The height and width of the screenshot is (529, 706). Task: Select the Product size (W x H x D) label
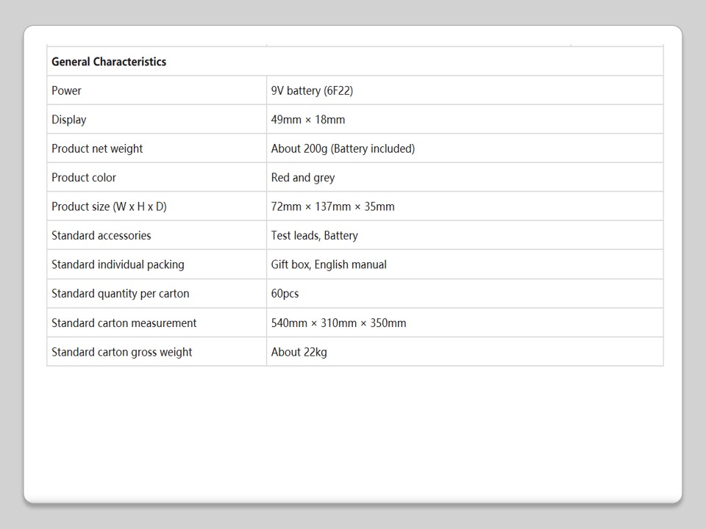[109, 207]
